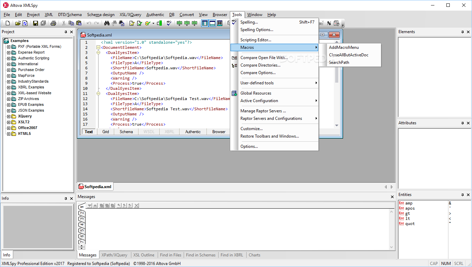This screenshot has height=267, width=472.
Task: Click the Reload file icon
Action: click(25, 23)
